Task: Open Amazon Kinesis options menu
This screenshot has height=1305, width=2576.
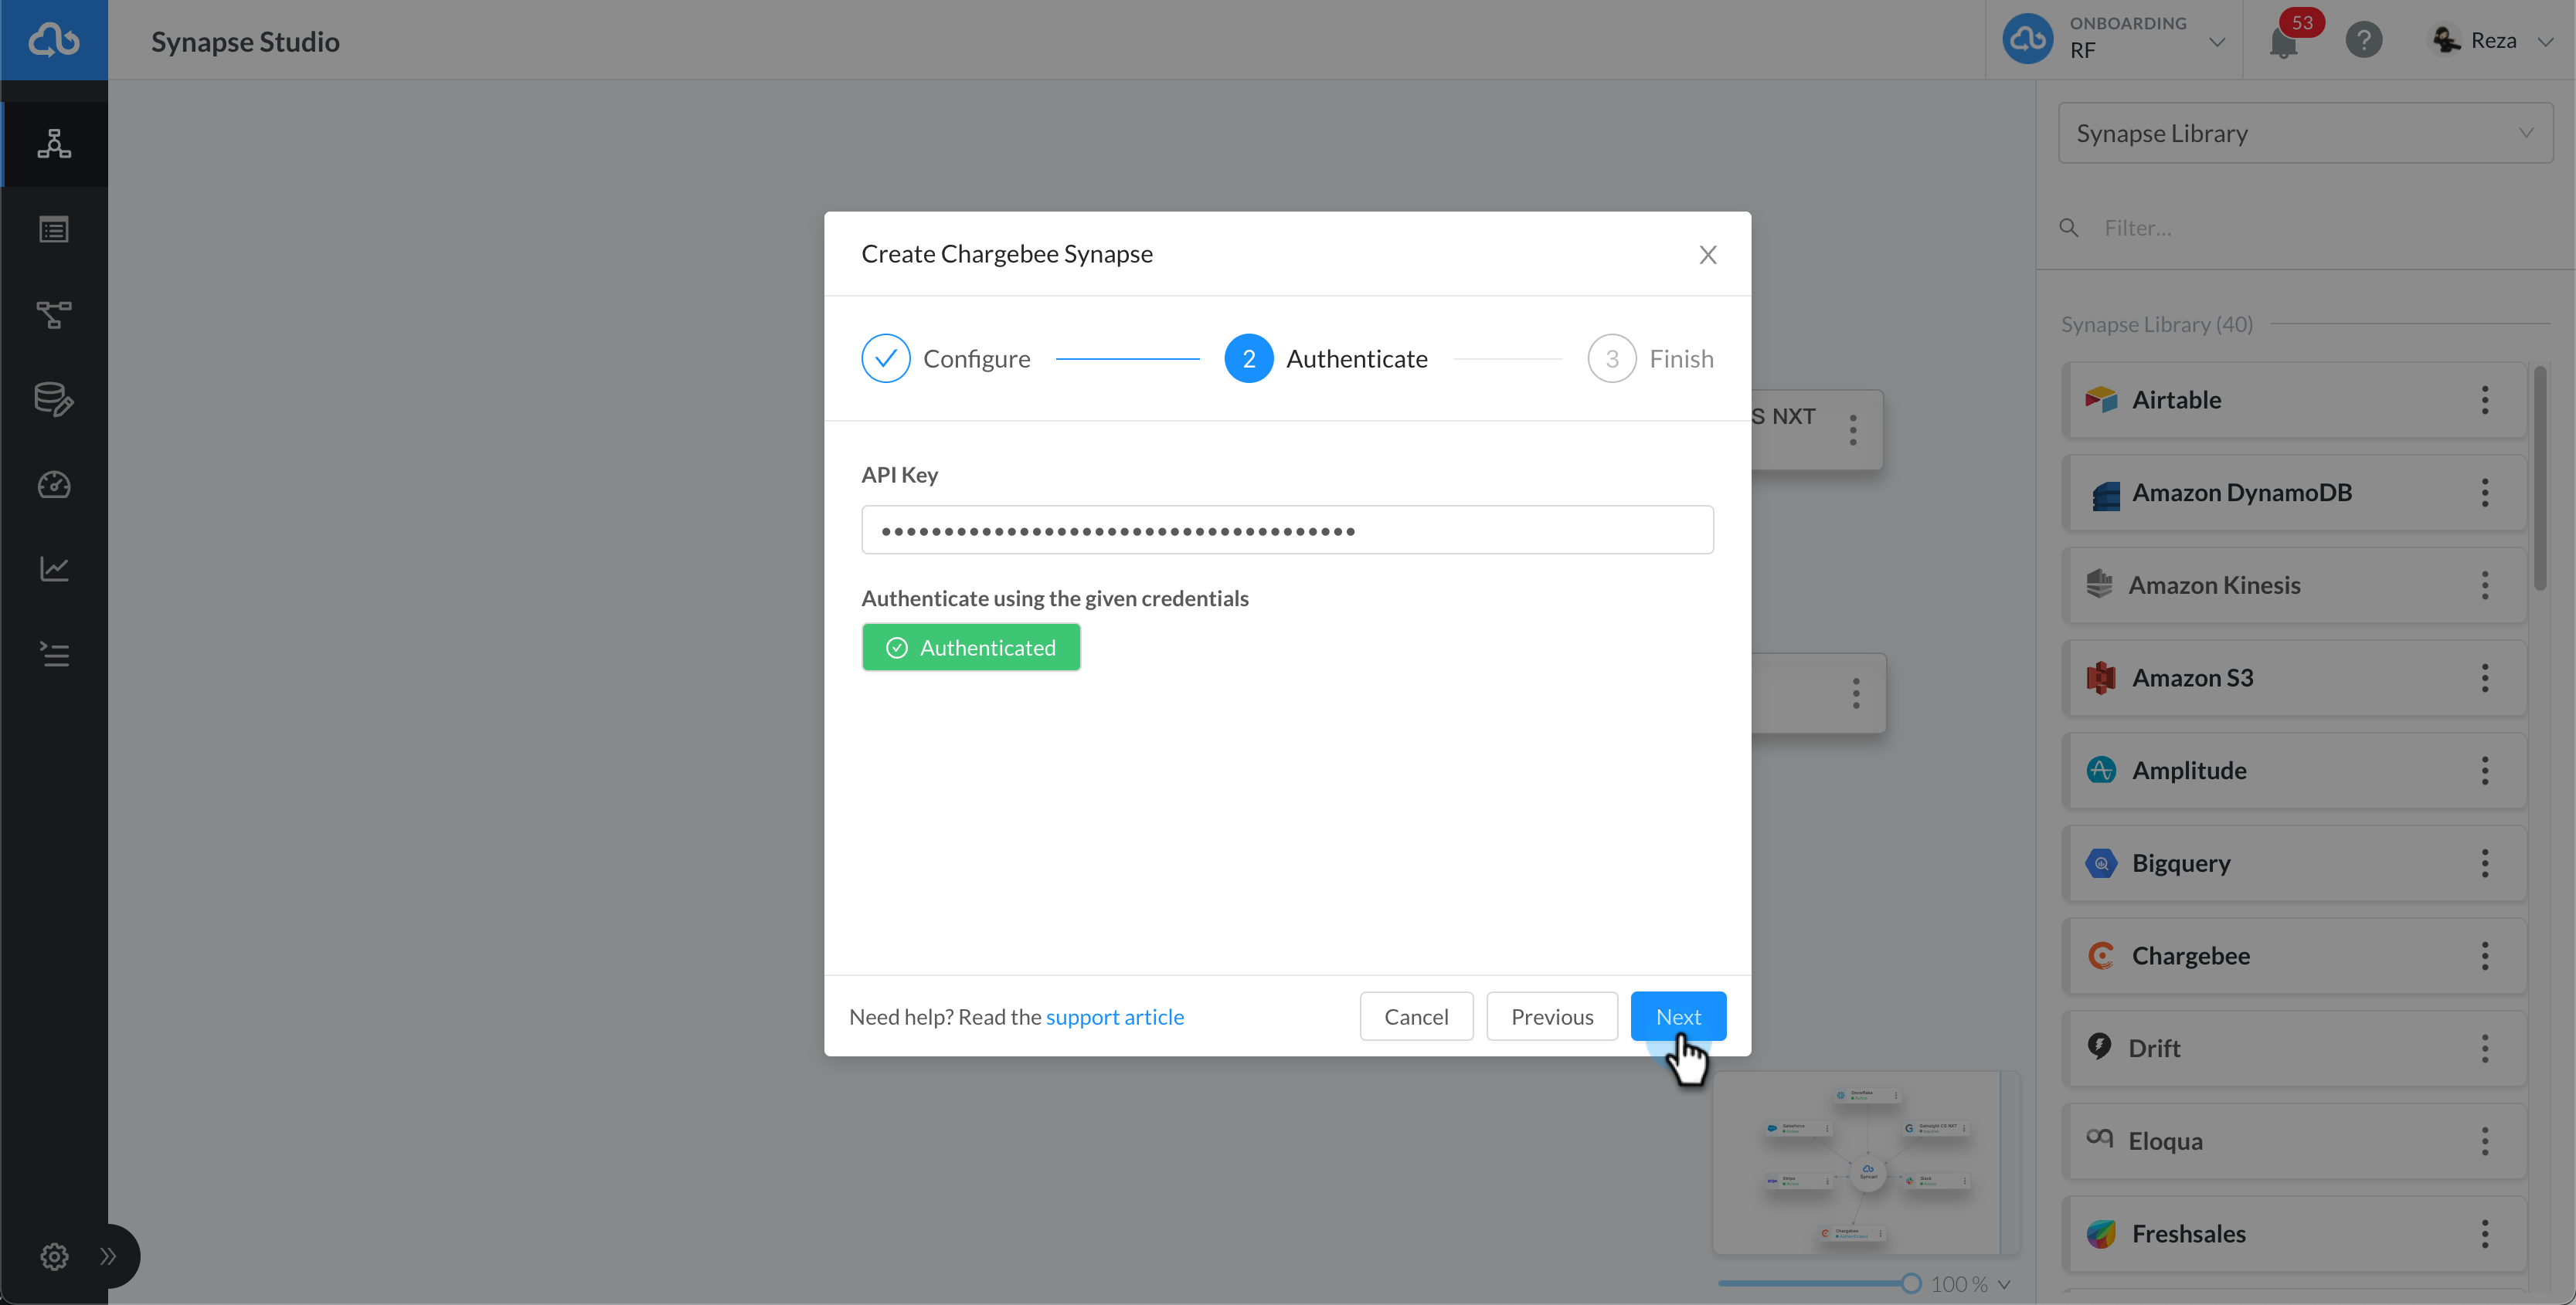Action: [x=2485, y=585]
